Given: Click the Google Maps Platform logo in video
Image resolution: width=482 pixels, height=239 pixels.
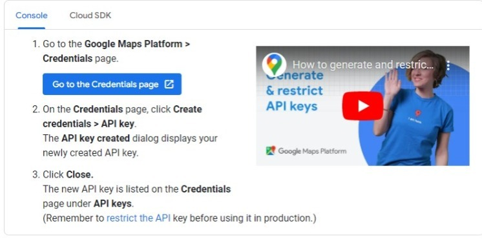Looking at the screenshot, I should click(306, 151).
